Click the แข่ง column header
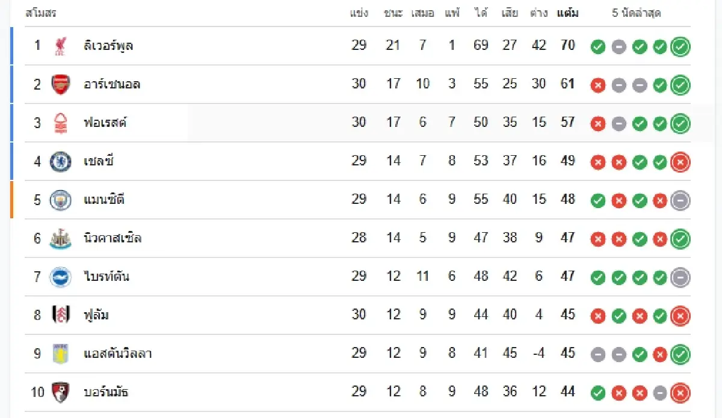The width and height of the screenshot is (722, 418). (359, 13)
